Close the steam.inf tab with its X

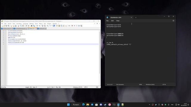pyautogui.click(x=36, y=29)
